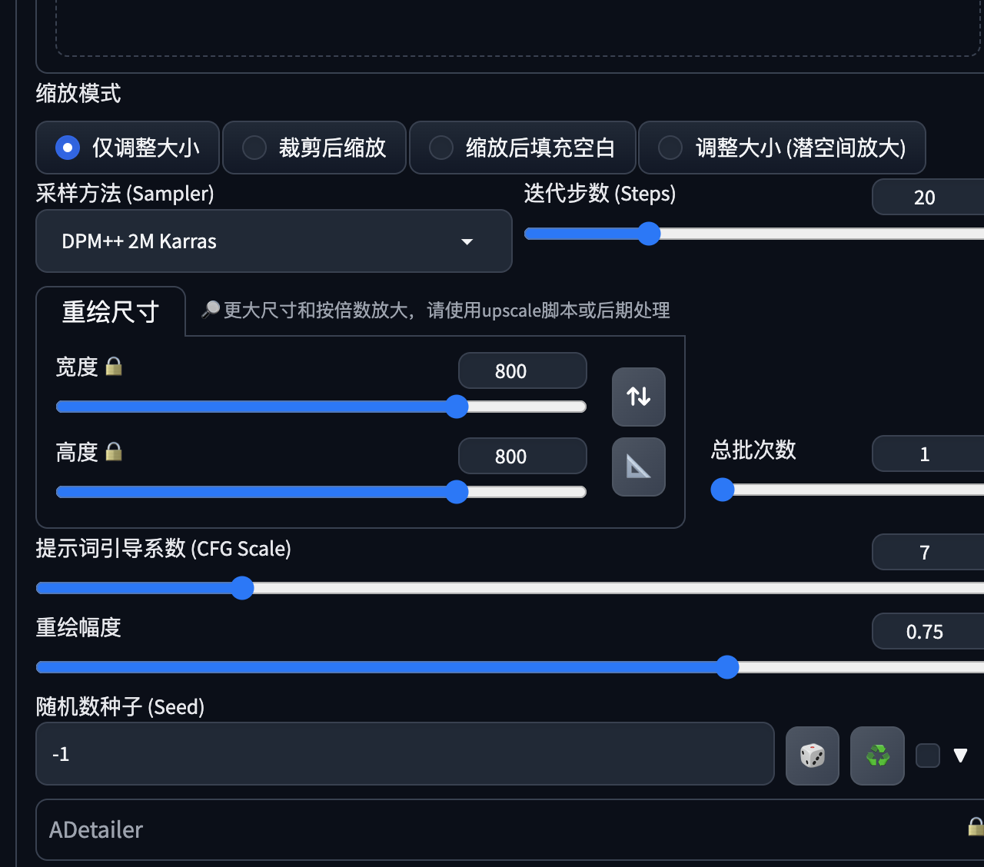Click the Seed input field
Screen dimensions: 984x867
[x=404, y=754]
